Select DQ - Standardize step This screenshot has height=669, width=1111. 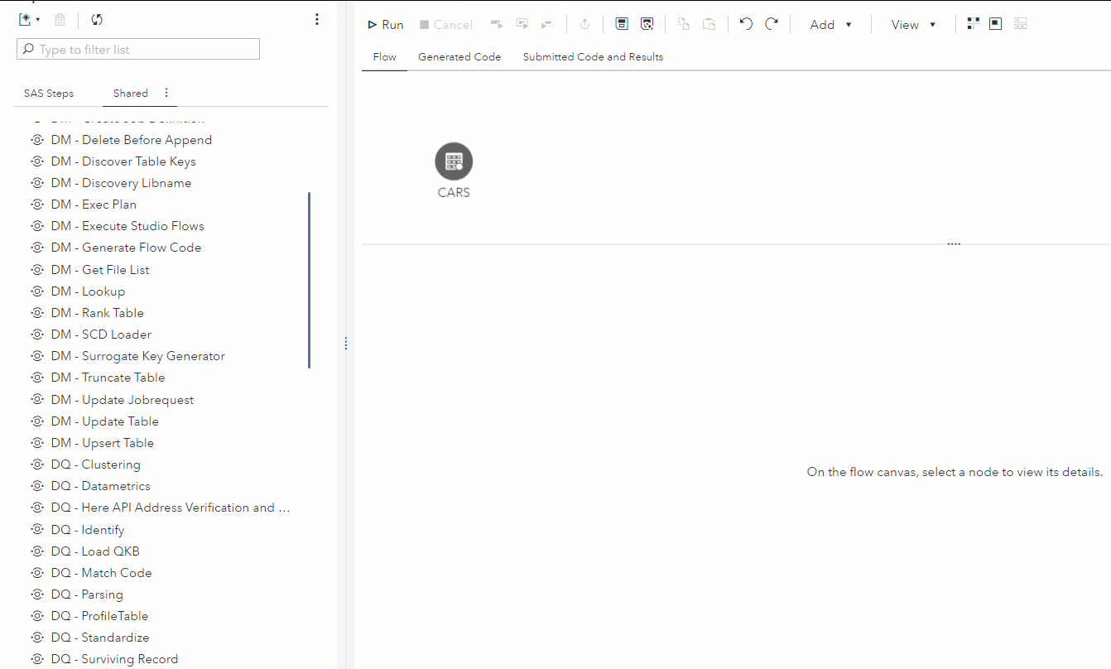pos(99,638)
